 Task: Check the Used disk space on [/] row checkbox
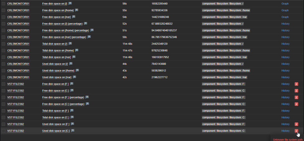point(4,64)
